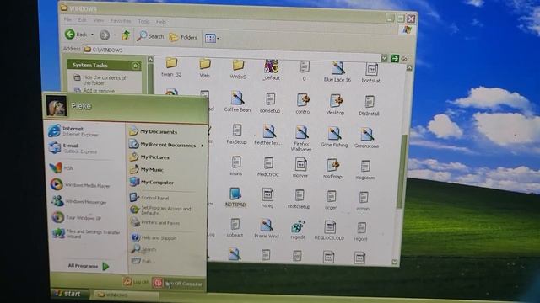The width and height of the screenshot is (540, 303).
Task: Click the Back arrow in Explorer toolbar
Action: (76, 35)
